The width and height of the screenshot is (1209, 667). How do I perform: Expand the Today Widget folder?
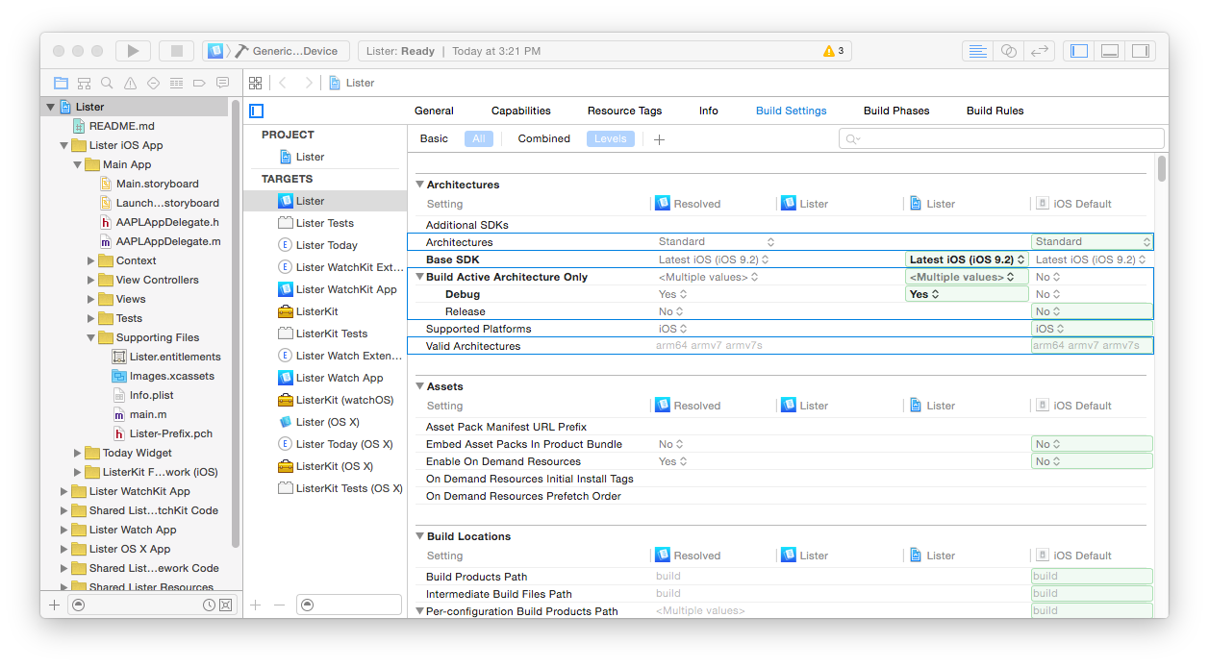[x=79, y=453]
